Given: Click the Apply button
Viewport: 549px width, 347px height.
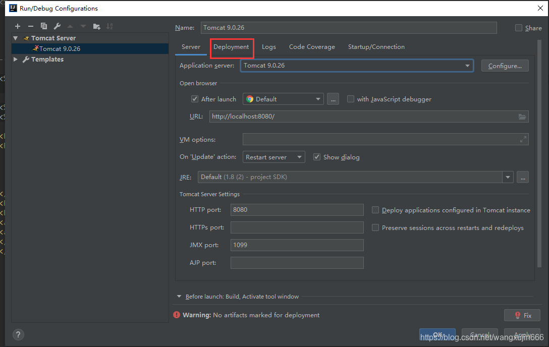Looking at the screenshot, I should [522, 334].
